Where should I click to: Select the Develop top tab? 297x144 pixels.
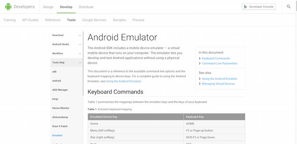(x=66, y=7)
